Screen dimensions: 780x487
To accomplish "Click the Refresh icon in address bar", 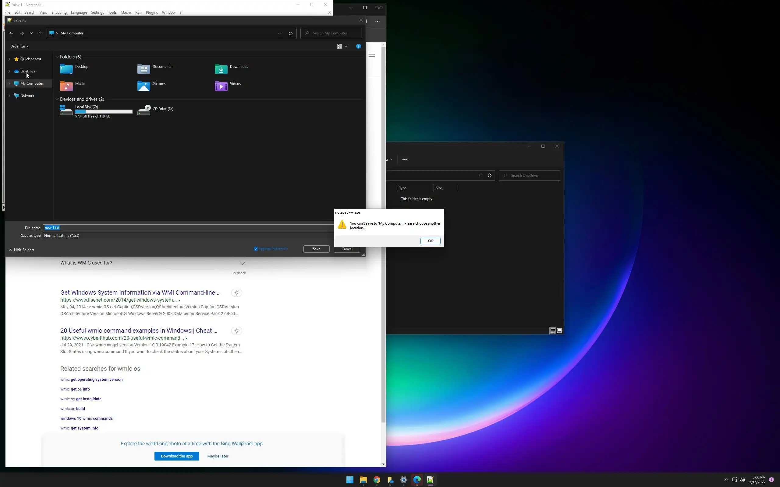I will click(x=290, y=33).
